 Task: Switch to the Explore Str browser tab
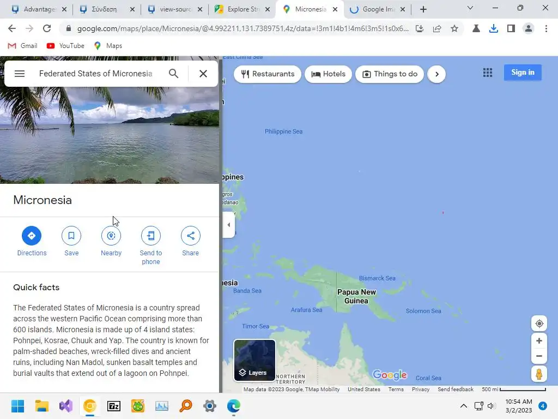click(242, 9)
